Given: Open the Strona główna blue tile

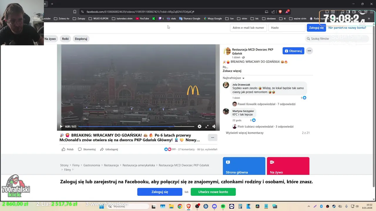Looking at the screenshot, I should click(x=244, y=166).
